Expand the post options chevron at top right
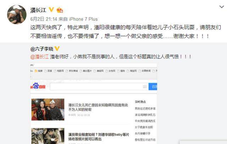227x144 pixels. pyautogui.click(x=221, y=7)
